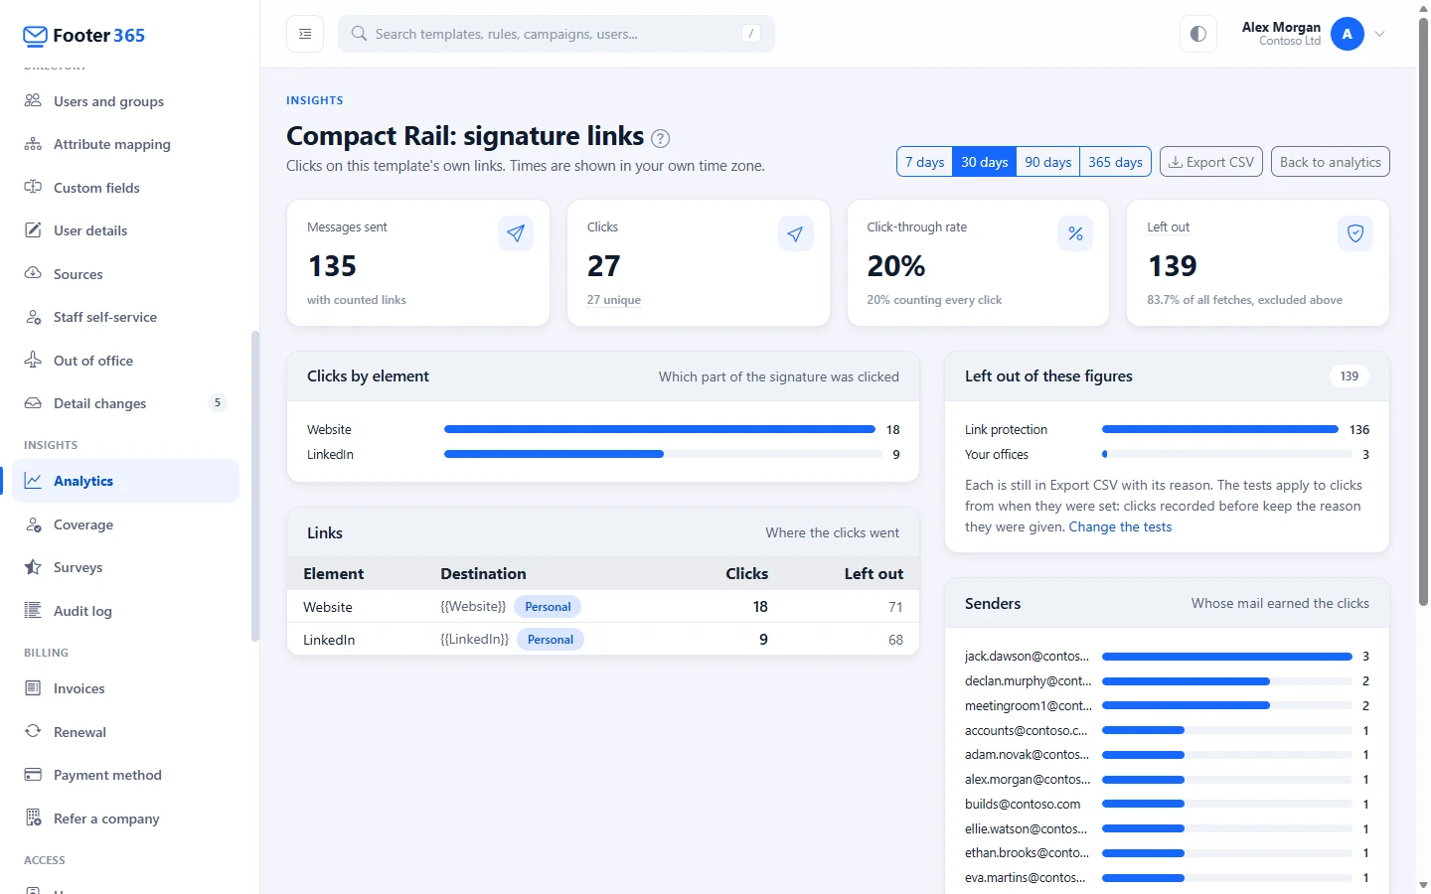Image resolution: width=1431 pixels, height=894 pixels.
Task: Click the Staff self-service icon
Action: (x=33, y=317)
